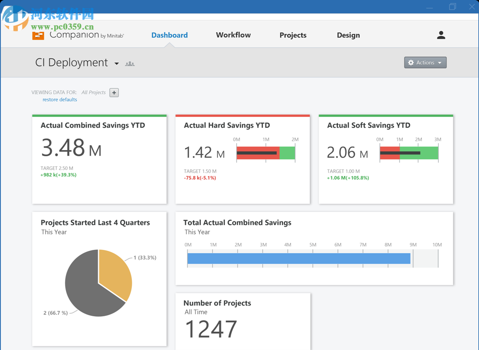Viewport: 479px width, 350px height.
Task: Click the plus icon next to All Projects
Action: point(114,92)
